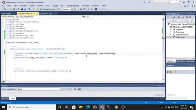
Task: Close the Registration.aspx.cs tab
Action: (37, 14)
